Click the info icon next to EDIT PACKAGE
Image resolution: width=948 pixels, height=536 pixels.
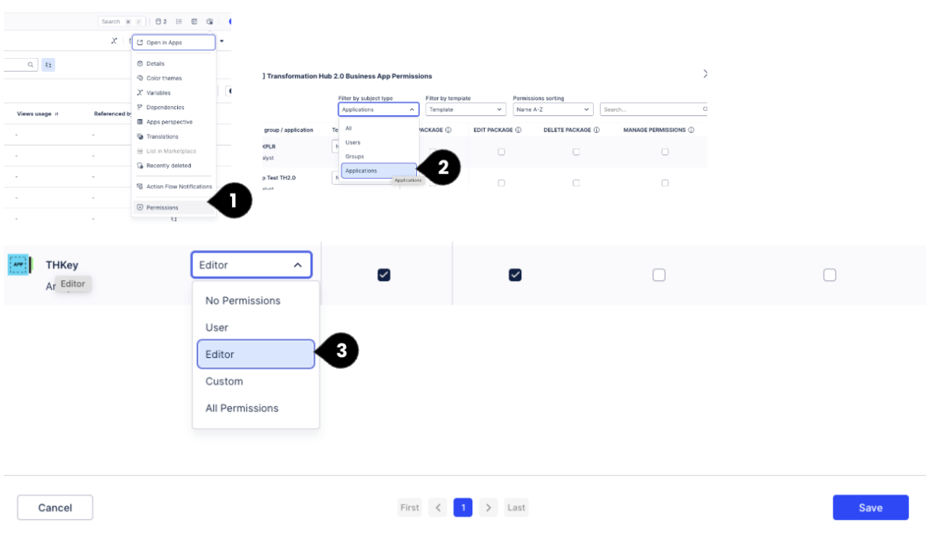(x=518, y=130)
